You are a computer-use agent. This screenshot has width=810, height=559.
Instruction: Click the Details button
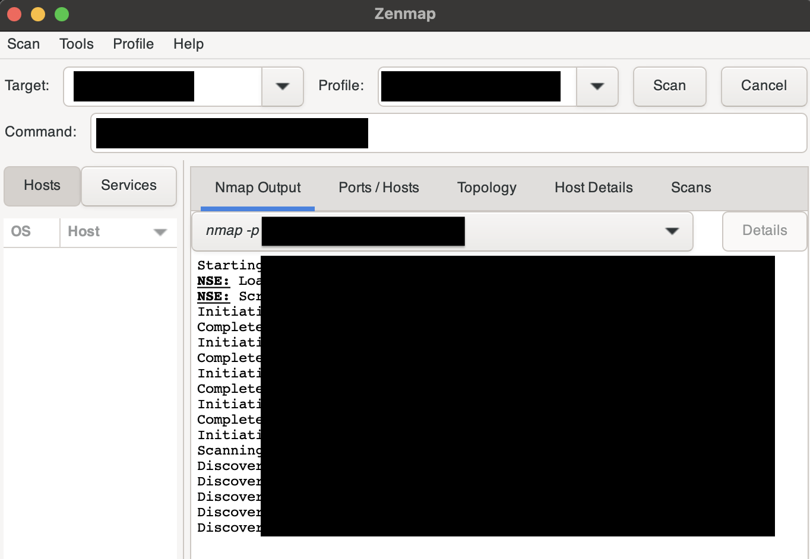pos(765,231)
